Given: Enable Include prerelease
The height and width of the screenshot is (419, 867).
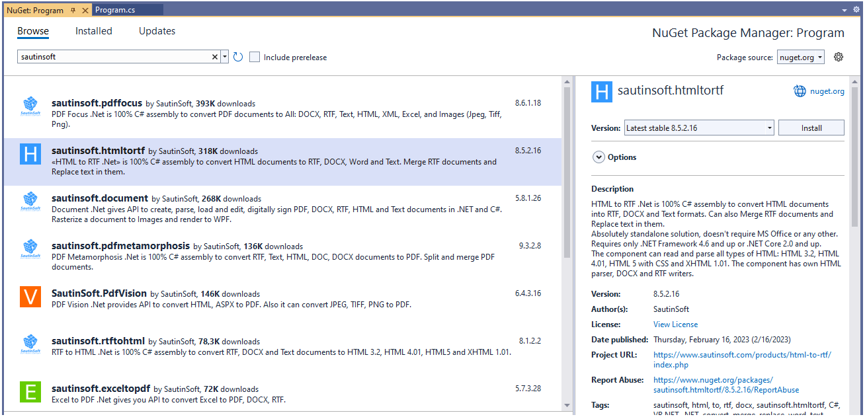Looking at the screenshot, I should (x=255, y=57).
